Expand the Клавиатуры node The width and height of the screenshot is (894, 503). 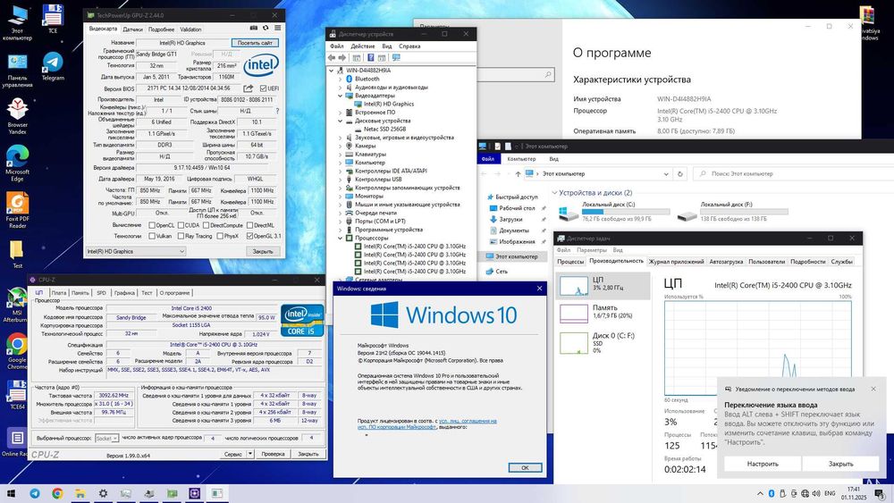click(x=341, y=155)
